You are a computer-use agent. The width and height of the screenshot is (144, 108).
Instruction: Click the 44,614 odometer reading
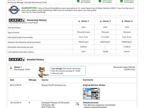(x=127, y=52)
